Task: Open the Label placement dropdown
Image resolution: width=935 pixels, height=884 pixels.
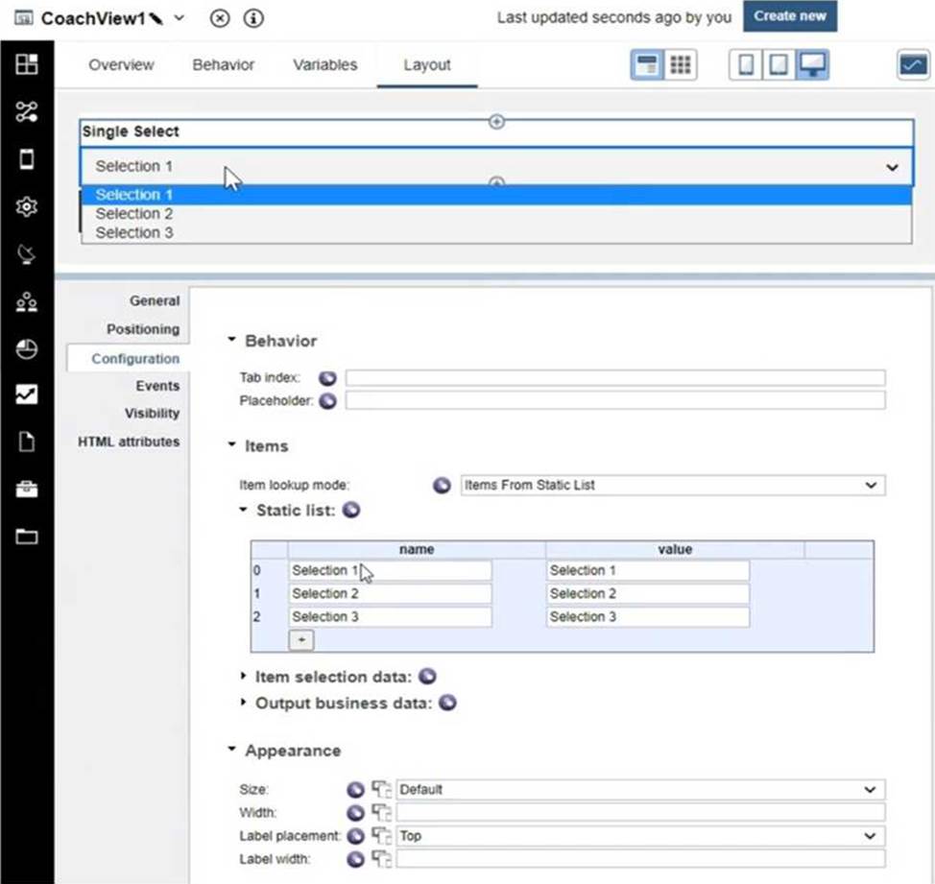Action: tap(640, 836)
